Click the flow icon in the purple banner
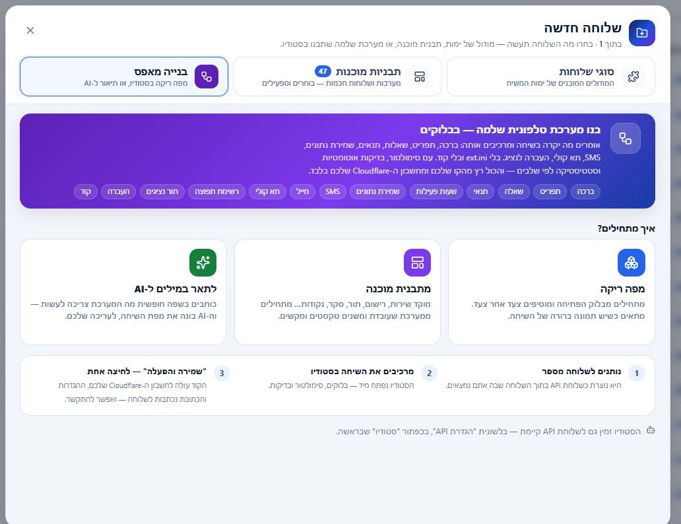Image resolution: width=681 pixels, height=524 pixels. click(x=625, y=138)
